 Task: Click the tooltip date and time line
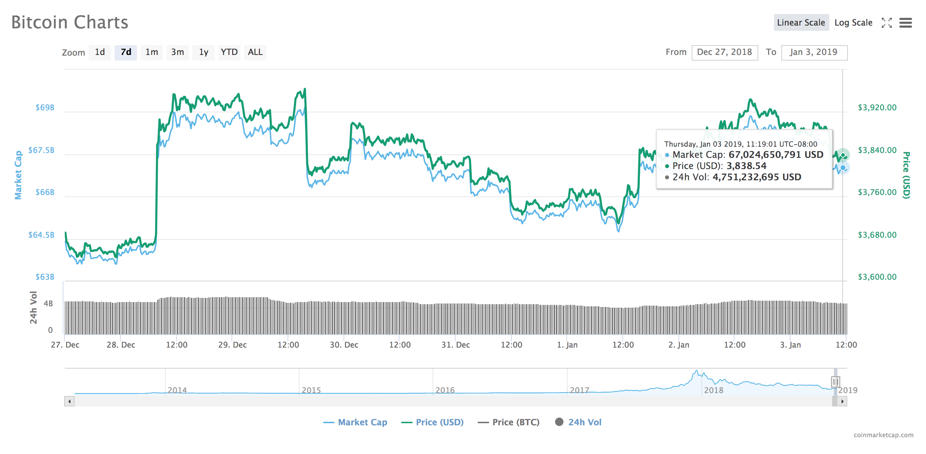pyautogui.click(x=740, y=144)
